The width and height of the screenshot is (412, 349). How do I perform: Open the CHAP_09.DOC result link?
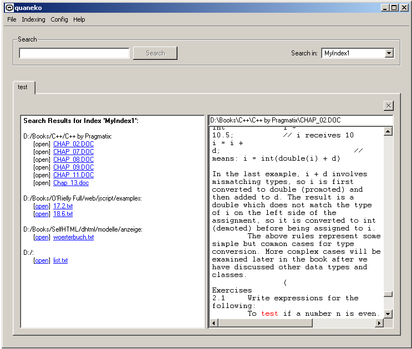click(73, 167)
